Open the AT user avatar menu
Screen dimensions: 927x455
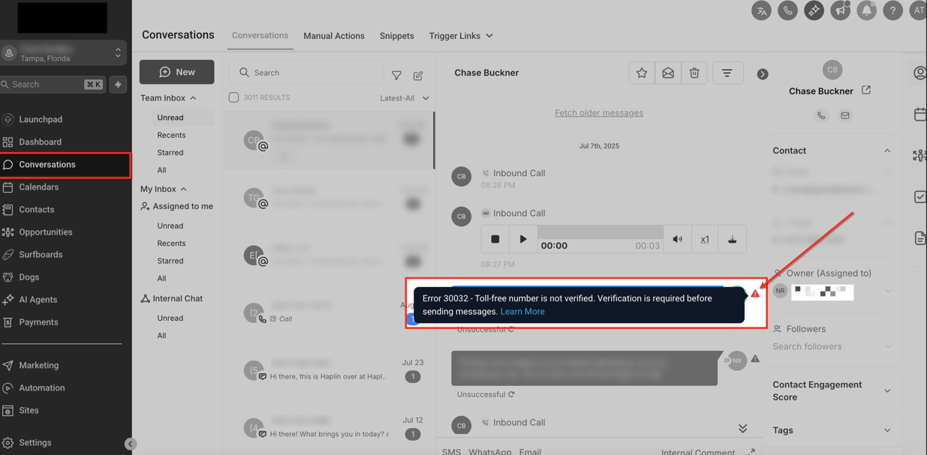tap(918, 10)
